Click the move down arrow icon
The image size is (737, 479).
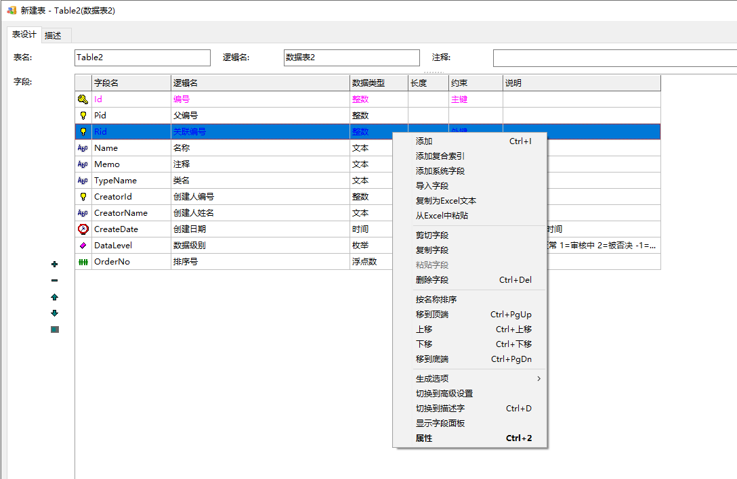point(55,313)
